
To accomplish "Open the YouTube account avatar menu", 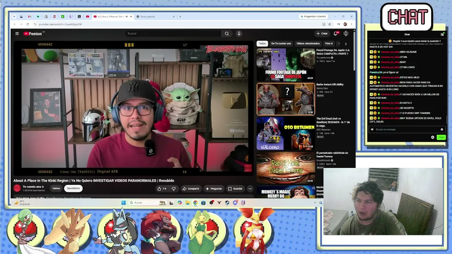I will click(346, 34).
